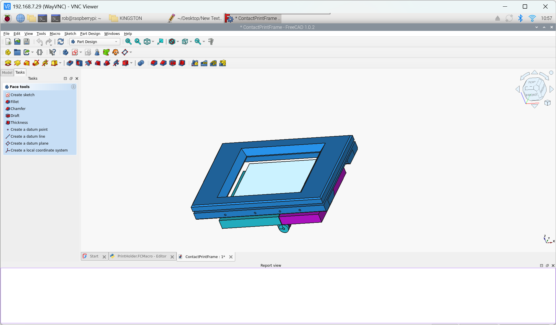
Task: Click the Fit selection zoom icon
Action: [138, 42]
